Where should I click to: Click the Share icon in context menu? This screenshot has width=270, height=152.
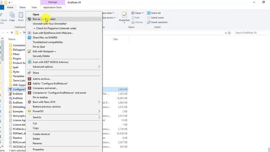pyautogui.click(x=30, y=73)
